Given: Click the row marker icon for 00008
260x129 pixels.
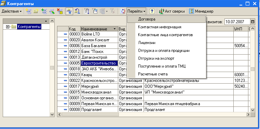Looking at the screenshot, I should (66, 110).
